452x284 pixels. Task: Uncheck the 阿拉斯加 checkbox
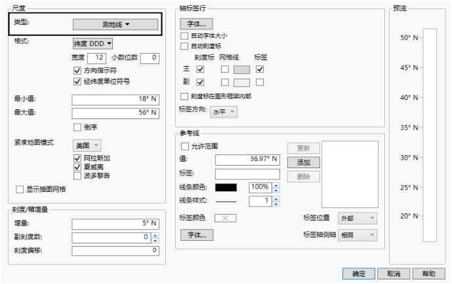77,158
